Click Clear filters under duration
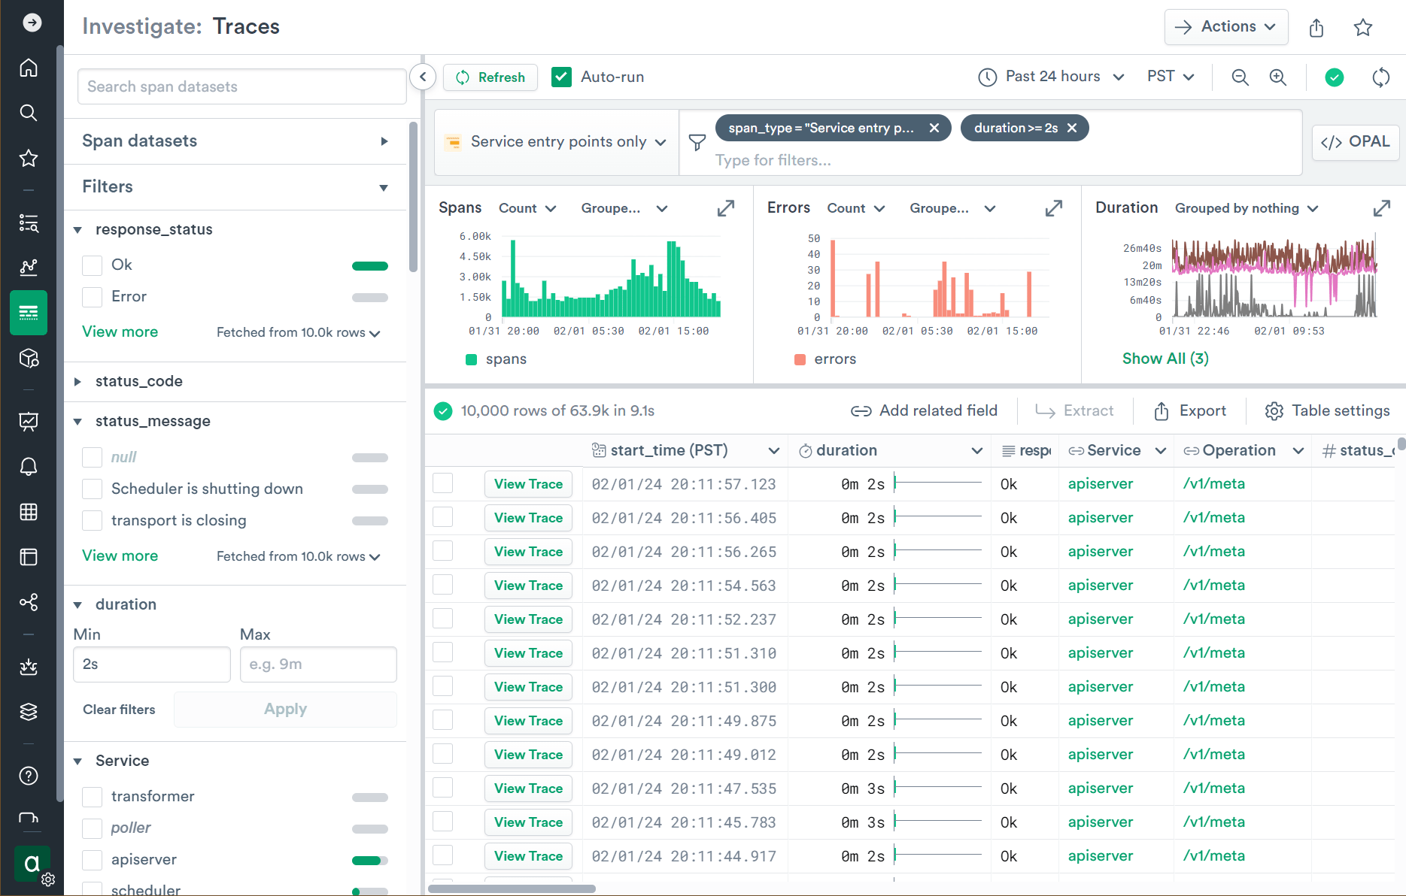This screenshot has height=896, width=1406. [x=119, y=710]
